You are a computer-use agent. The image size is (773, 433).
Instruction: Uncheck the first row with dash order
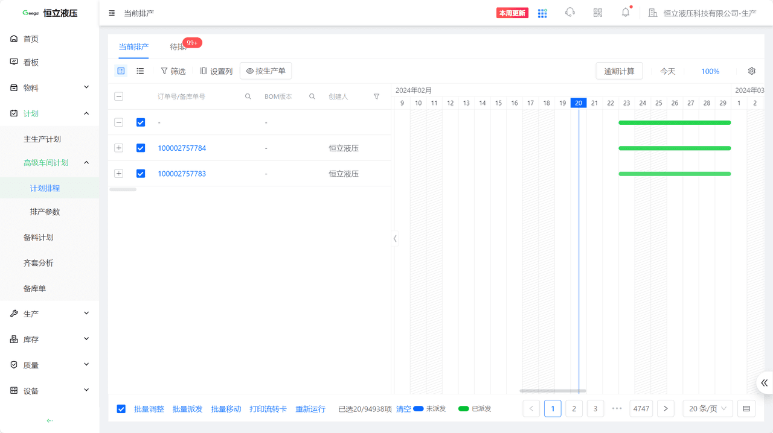141,122
